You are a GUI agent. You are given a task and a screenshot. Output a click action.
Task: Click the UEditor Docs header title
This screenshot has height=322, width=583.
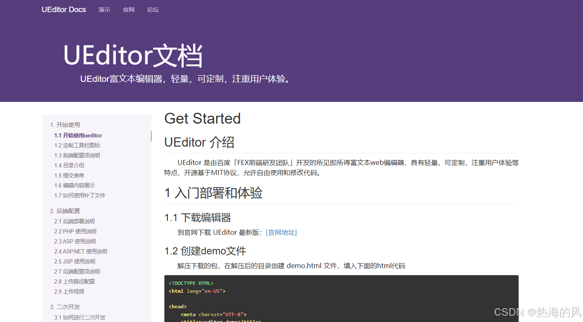(64, 10)
